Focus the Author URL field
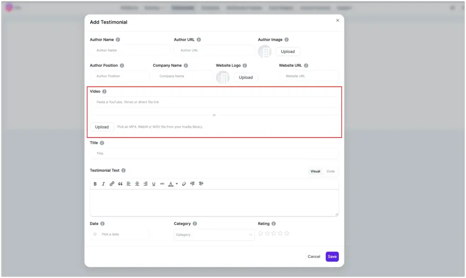This screenshot has width=466, height=278. coord(214,50)
